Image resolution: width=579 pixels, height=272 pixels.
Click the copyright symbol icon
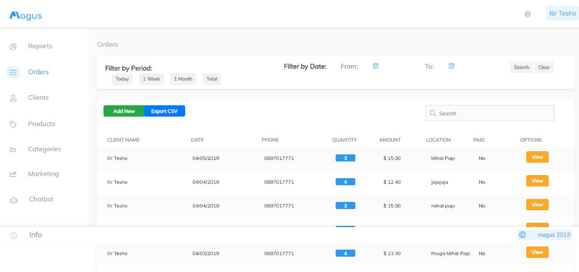pyautogui.click(x=523, y=235)
